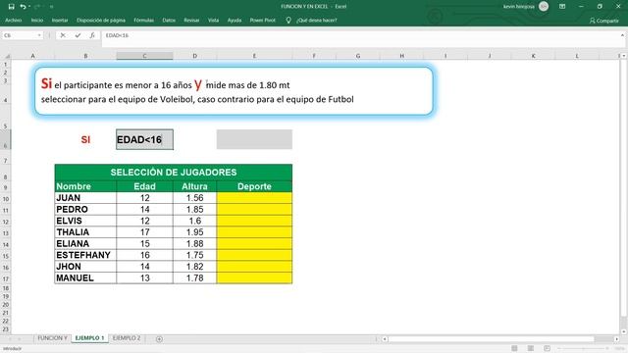Click the ¿Qué desea hacer? search box
The height and width of the screenshot is (353, 628).
coord(317,20)
